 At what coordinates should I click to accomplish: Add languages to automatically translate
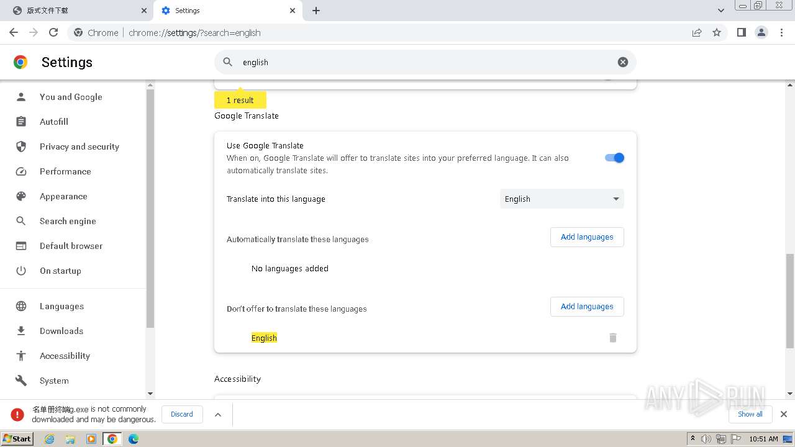pyautogui.click(x=587, y=237)
